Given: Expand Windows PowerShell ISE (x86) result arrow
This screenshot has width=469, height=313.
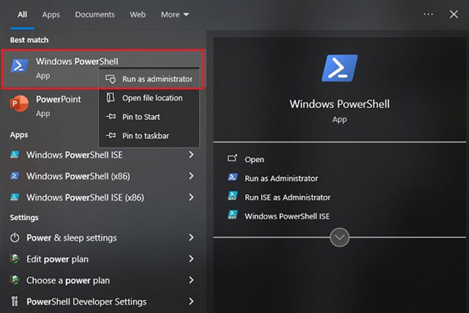Looking at the screenshot, I should [191, 197].
